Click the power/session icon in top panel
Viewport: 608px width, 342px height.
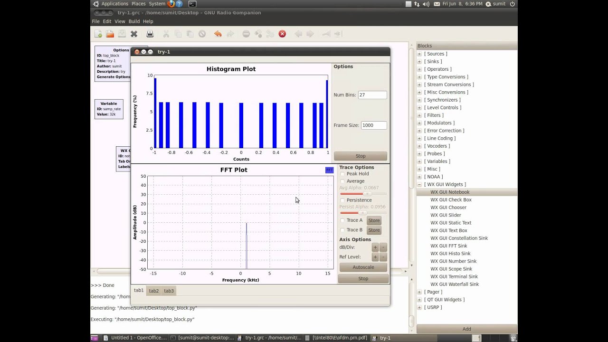point(513,4)
